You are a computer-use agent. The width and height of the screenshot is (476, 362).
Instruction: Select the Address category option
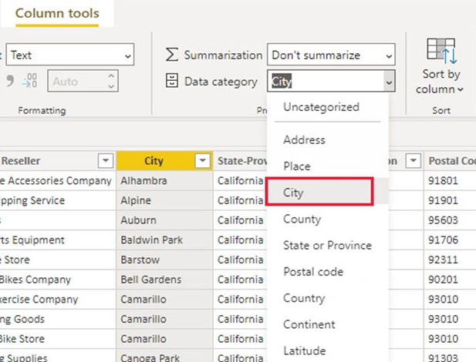[x=304, y=140]
